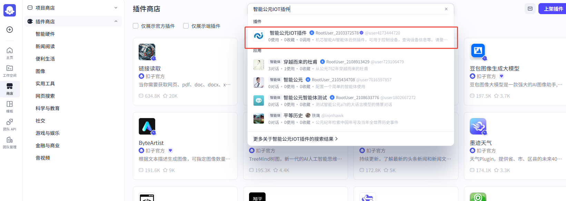Select 网页搜索 category
This screenshot has width=566, height=201.
(x=45, y=96)
